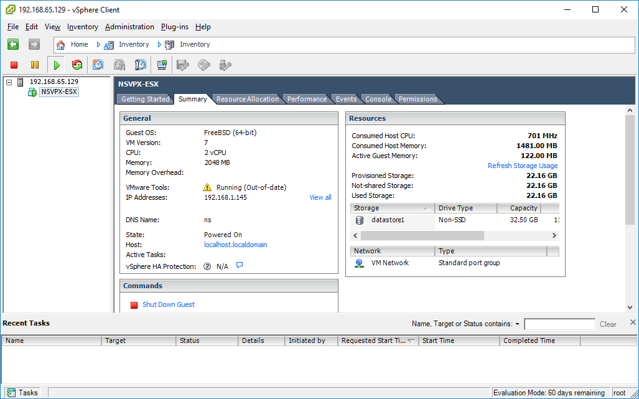Collapse the 192.168.65.129 host tree node
Image resolution: width=639 pixels, height=399 pixels.
coord(8,82)
